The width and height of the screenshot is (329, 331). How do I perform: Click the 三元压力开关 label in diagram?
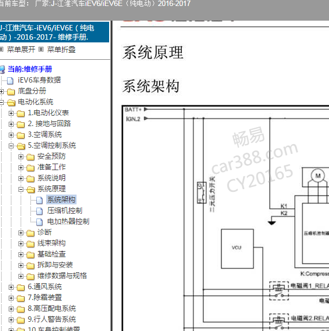coord(212,194)
